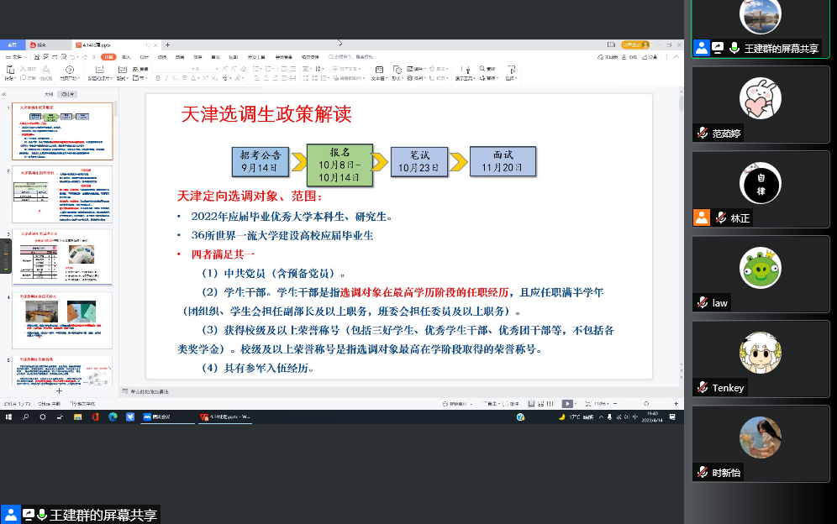Click the shapes tool icon
Viewport: 837px width, 524px height.
coord(397,70)
